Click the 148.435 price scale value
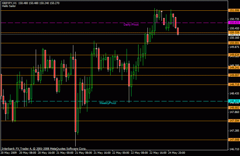 pos(234,94)
